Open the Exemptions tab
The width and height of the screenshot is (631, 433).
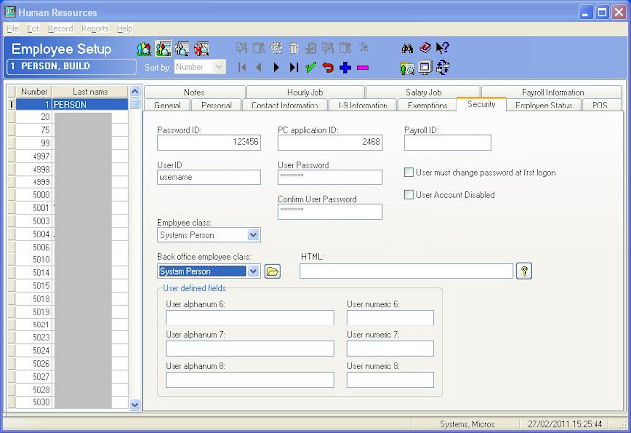click(x=427, y=105)
